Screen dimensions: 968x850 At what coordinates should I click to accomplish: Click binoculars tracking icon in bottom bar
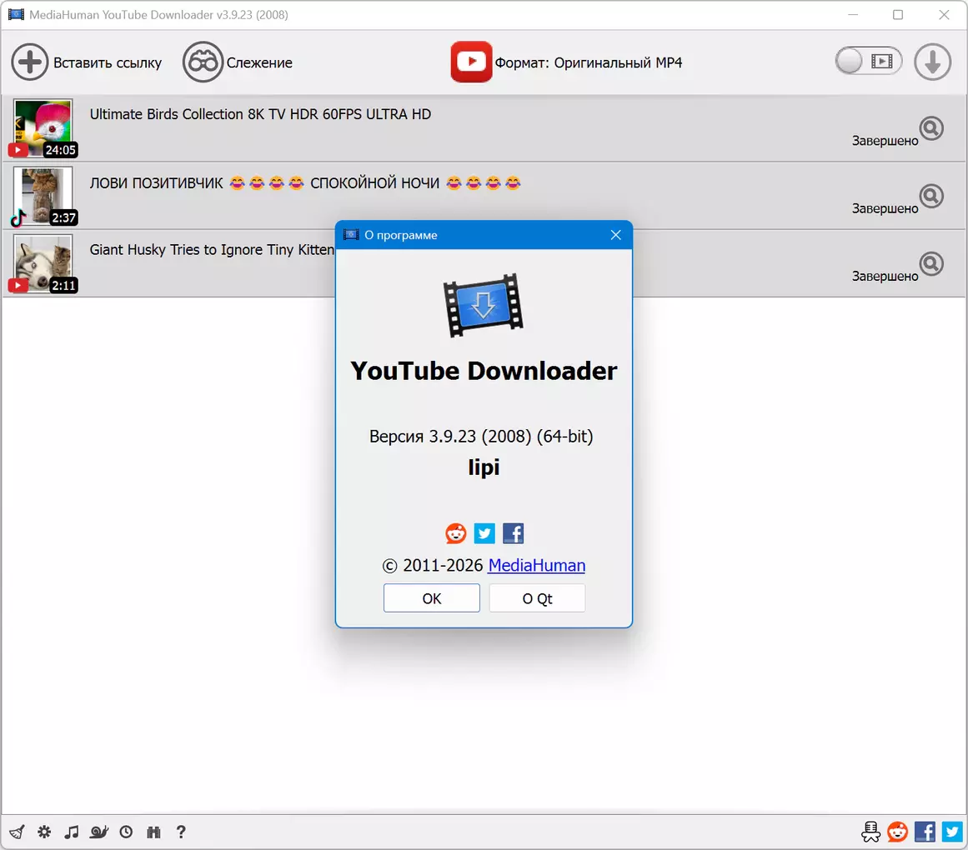point(153,832)
